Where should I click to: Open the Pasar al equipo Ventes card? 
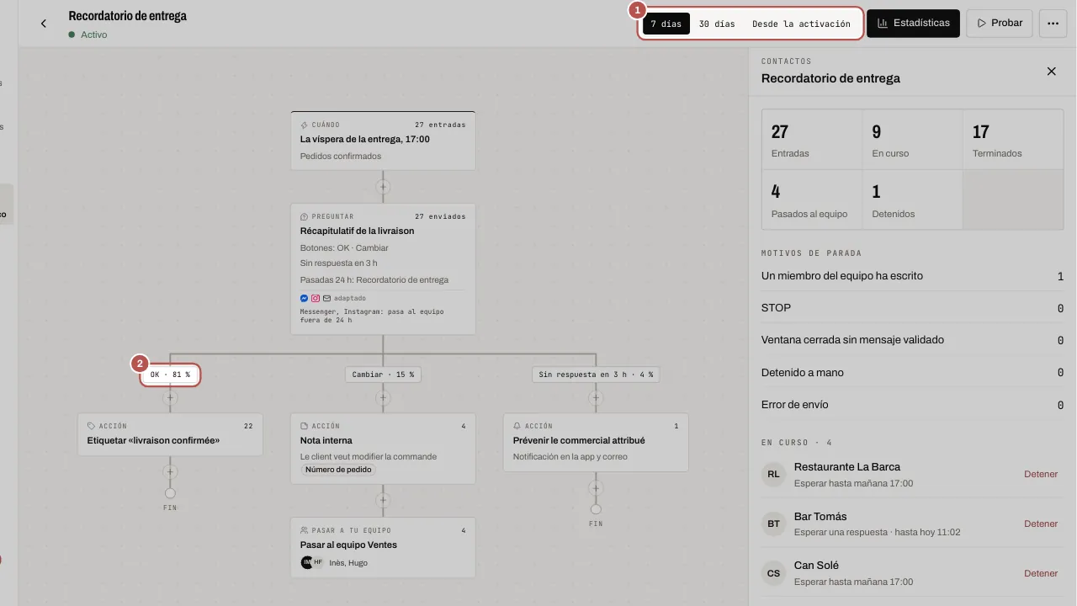(383, 547)
